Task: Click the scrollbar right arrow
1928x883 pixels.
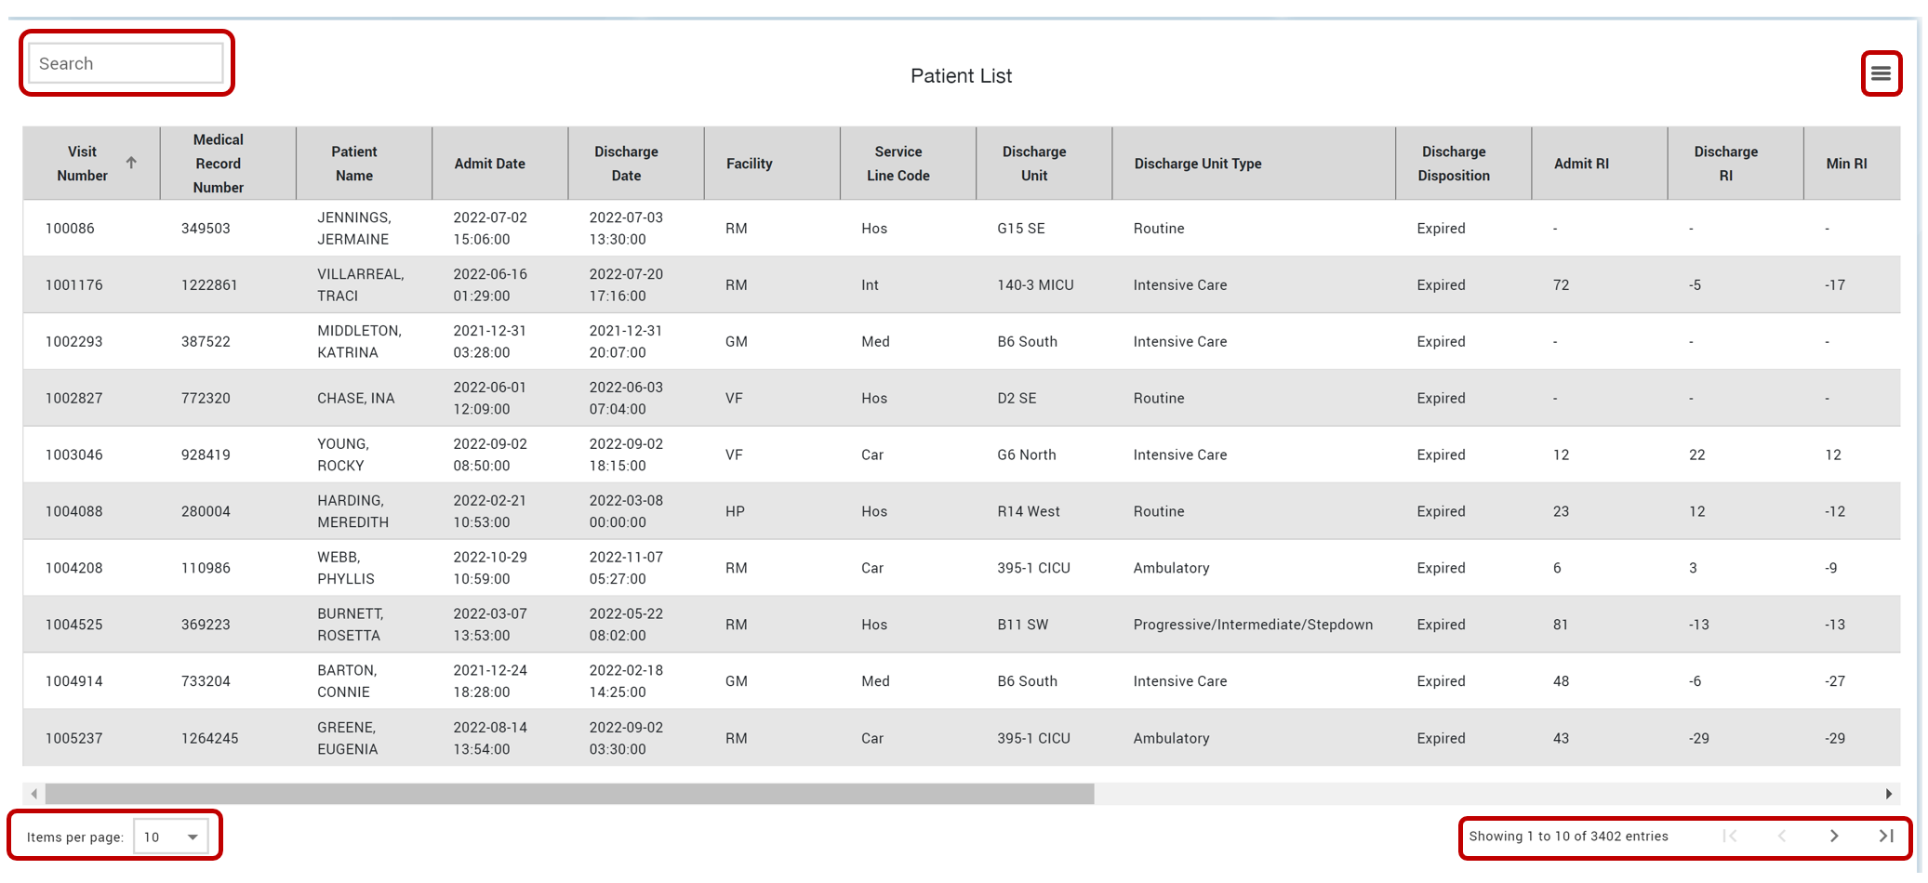Action: tap(1889, 794)
